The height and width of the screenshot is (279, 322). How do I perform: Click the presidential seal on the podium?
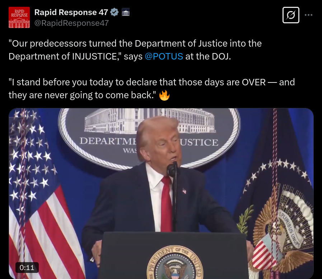point(175,263)
